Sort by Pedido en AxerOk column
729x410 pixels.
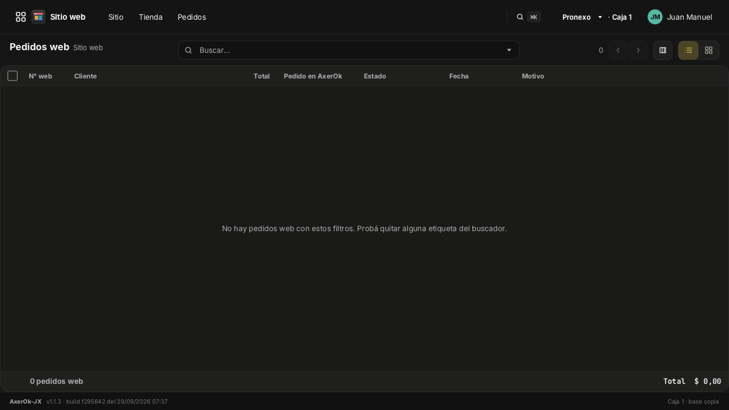pyautogui.click(x=313, y=76)
